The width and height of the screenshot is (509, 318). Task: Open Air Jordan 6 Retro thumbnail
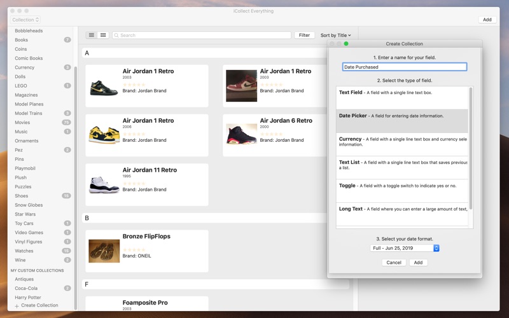(241, 134)
